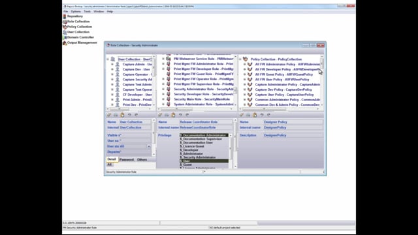The image size is (418, 235).
Task: Select the Detail tab
Action: [x=112, y=159]
